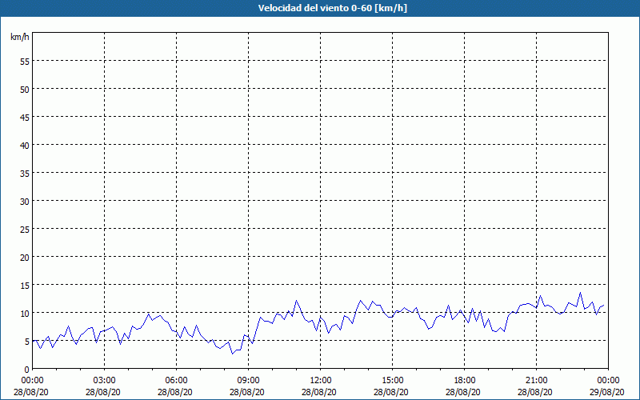The width and height of the screenshot is (640, 400).
Task: Select the 10 label on the vertical axis
Action: click(x=24, y=313)
